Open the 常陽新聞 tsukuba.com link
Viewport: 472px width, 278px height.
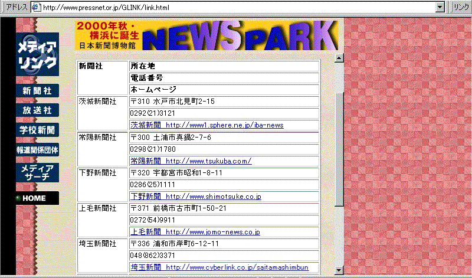(191, 161)
